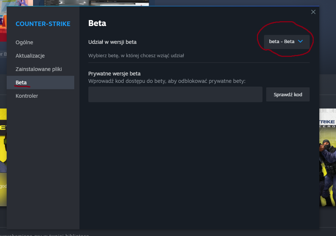Click the Sprawdź kod button
336x236 pixels.
click(x=288, y=94)
